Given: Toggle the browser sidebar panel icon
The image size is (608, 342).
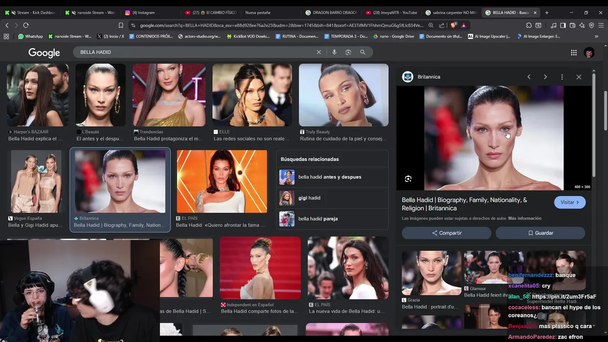Looking at the screenshot, I should click(x=563, y=25).
